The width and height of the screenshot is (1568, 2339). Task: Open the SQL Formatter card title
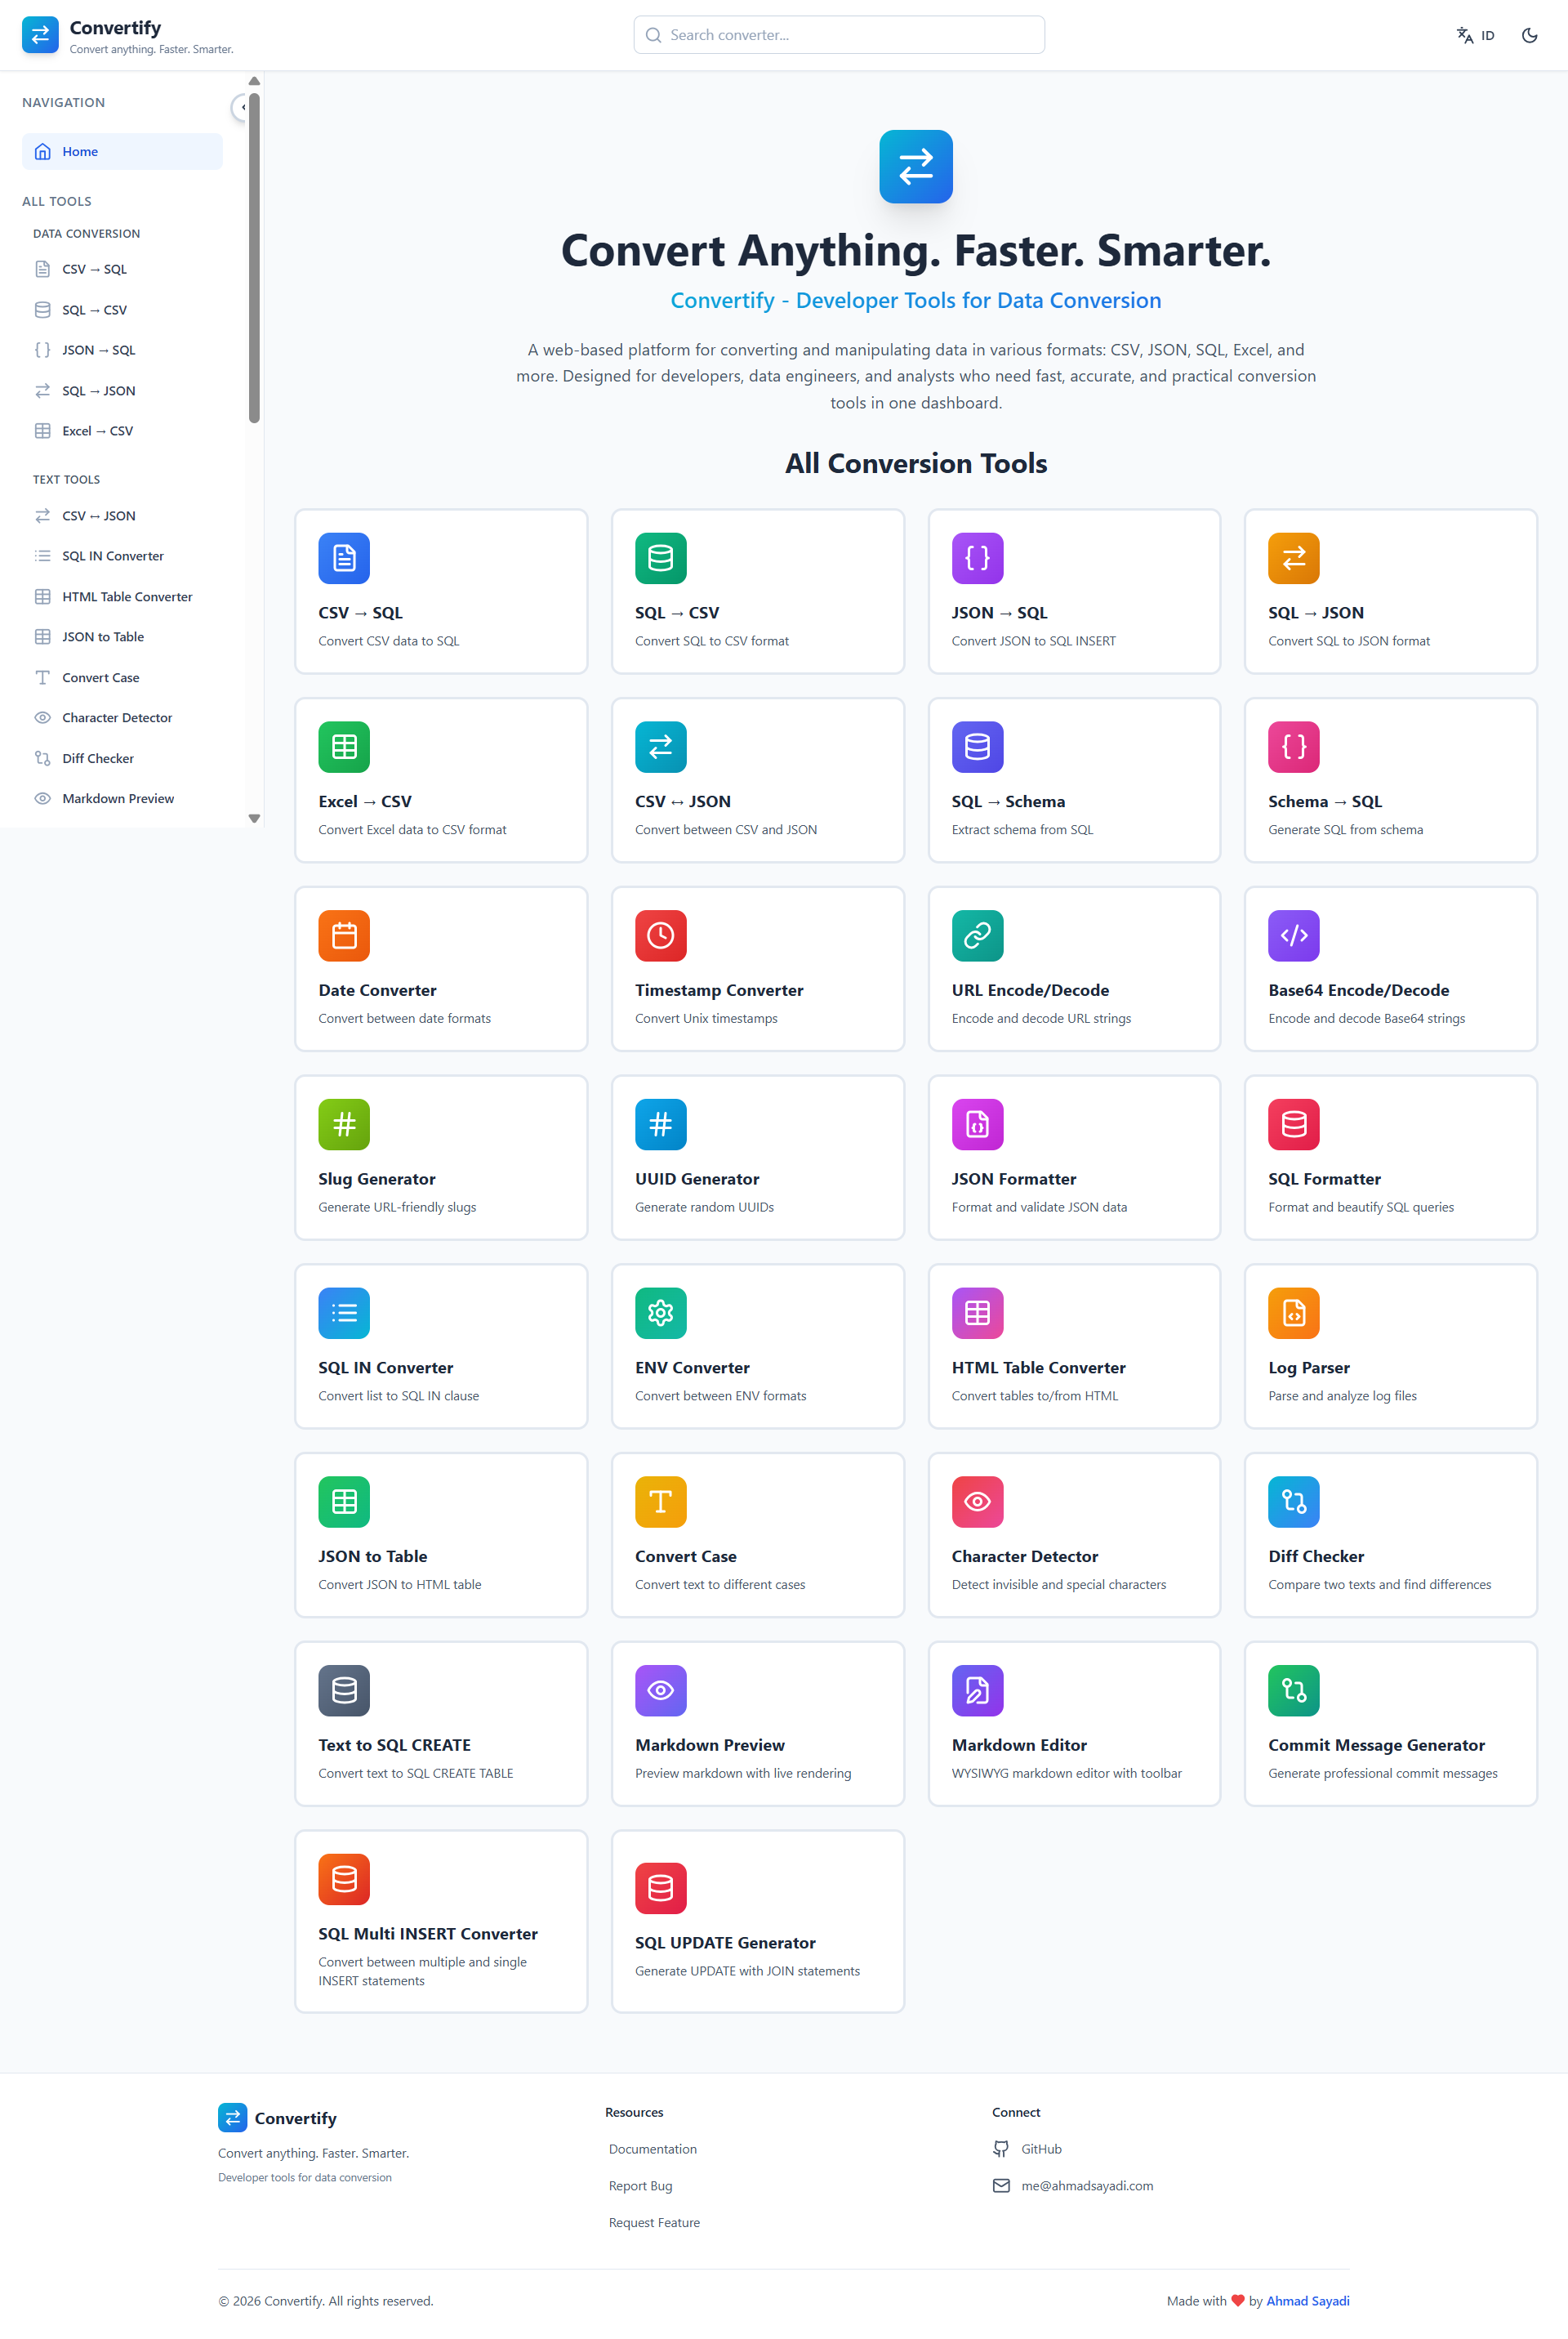[1324, 1180]
